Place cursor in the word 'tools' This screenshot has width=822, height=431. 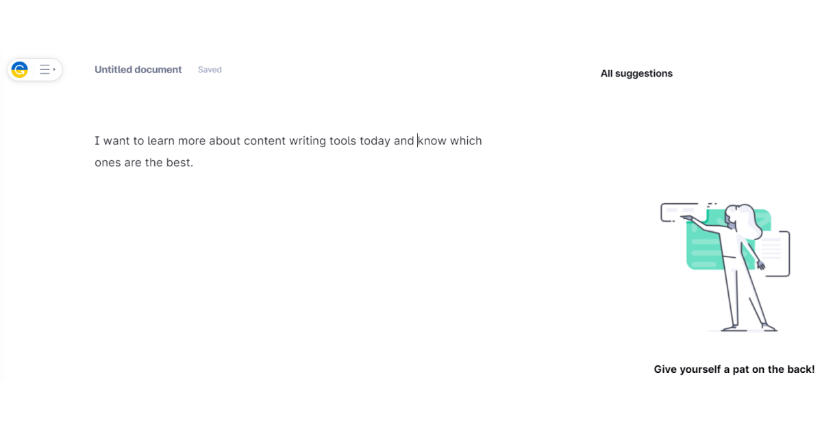342,141
